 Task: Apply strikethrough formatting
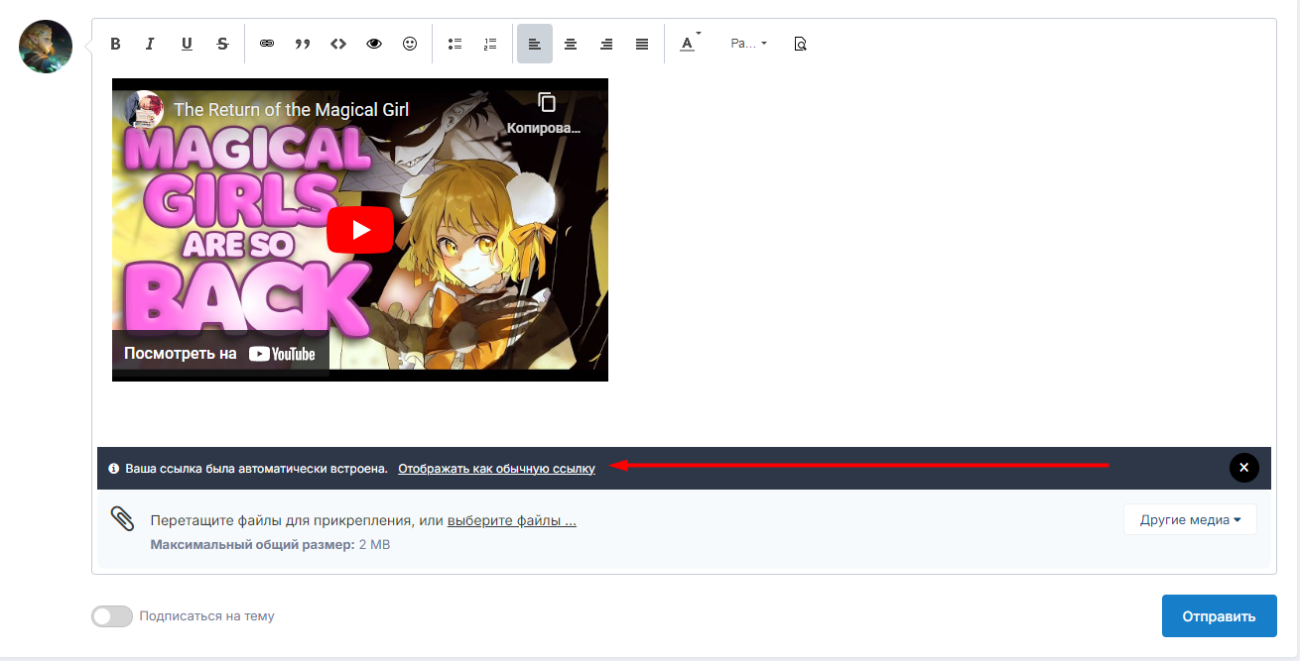222,43
